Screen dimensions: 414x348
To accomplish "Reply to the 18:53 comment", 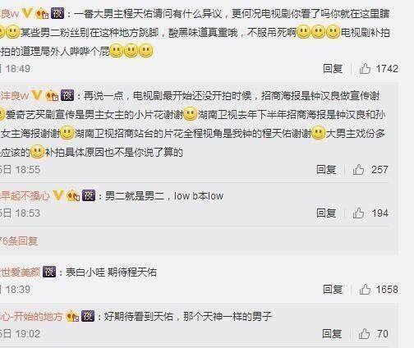I will click(326, 213).
